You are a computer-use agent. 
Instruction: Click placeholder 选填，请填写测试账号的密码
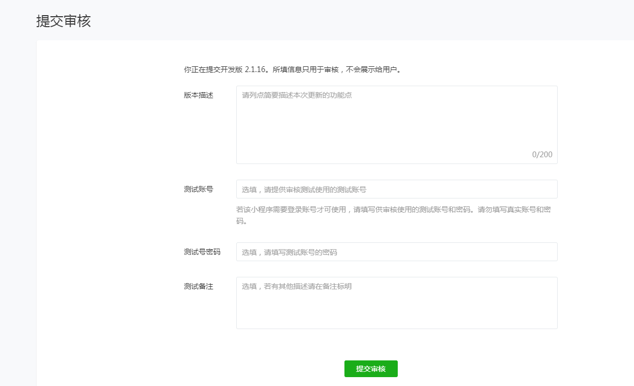pos(289,252)
